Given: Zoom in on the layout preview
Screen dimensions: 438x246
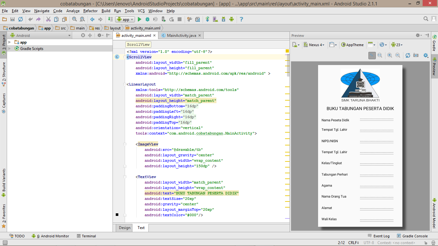Looking at the screenshot, I should click(x=390, y=55).
